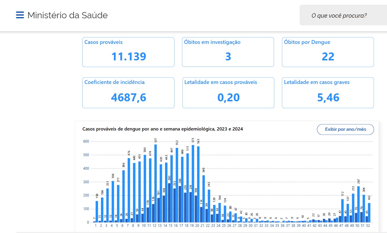
Task: Click the Letalidade em casos prováveis card
Action: [228, 93]
